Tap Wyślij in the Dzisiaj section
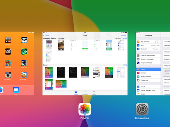The image size is (170, 127). pyautogui.click(x=125, y=65)
